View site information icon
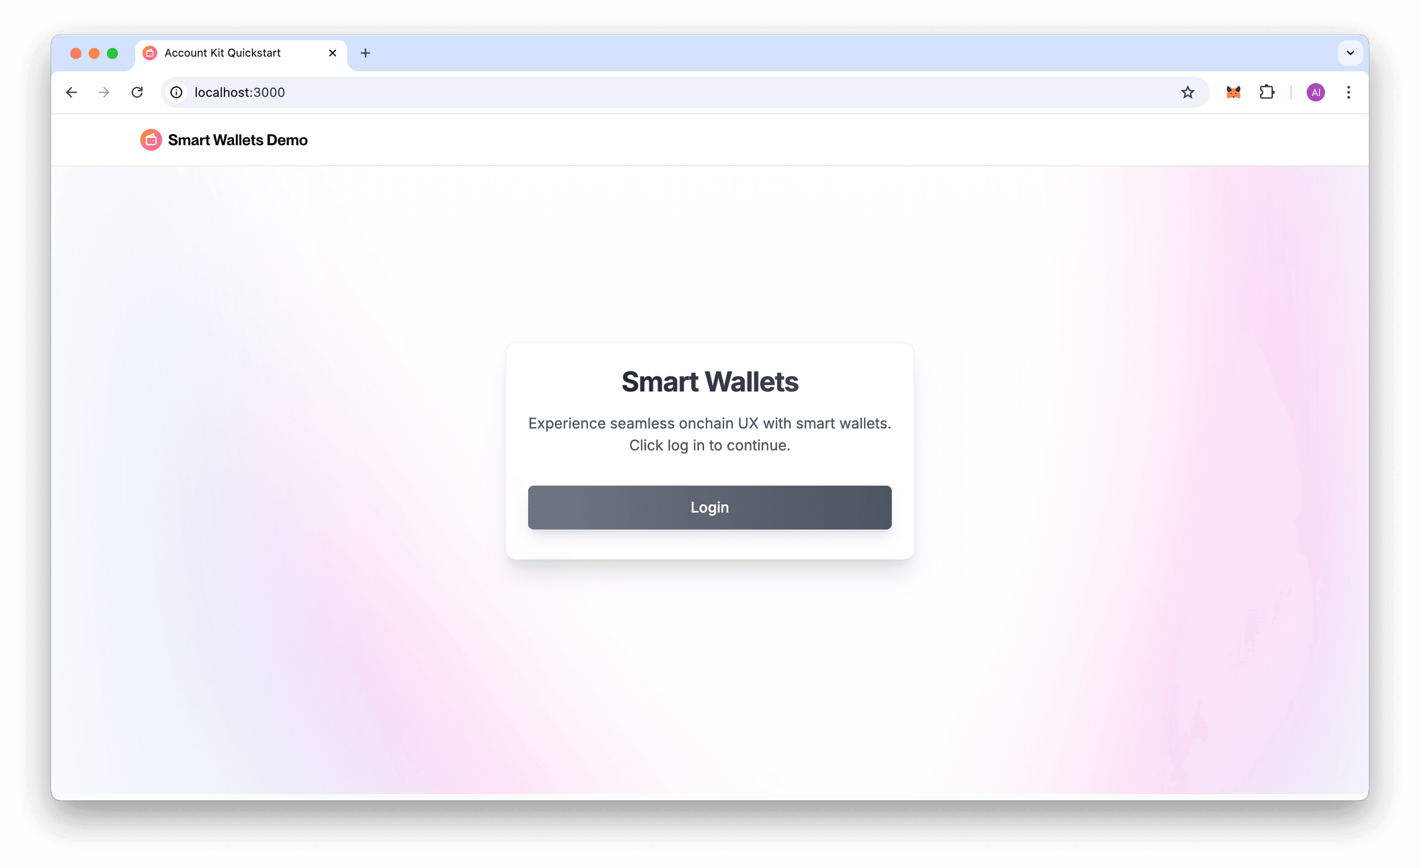Viewport: 1420px width, 868px height. (176, 92)
